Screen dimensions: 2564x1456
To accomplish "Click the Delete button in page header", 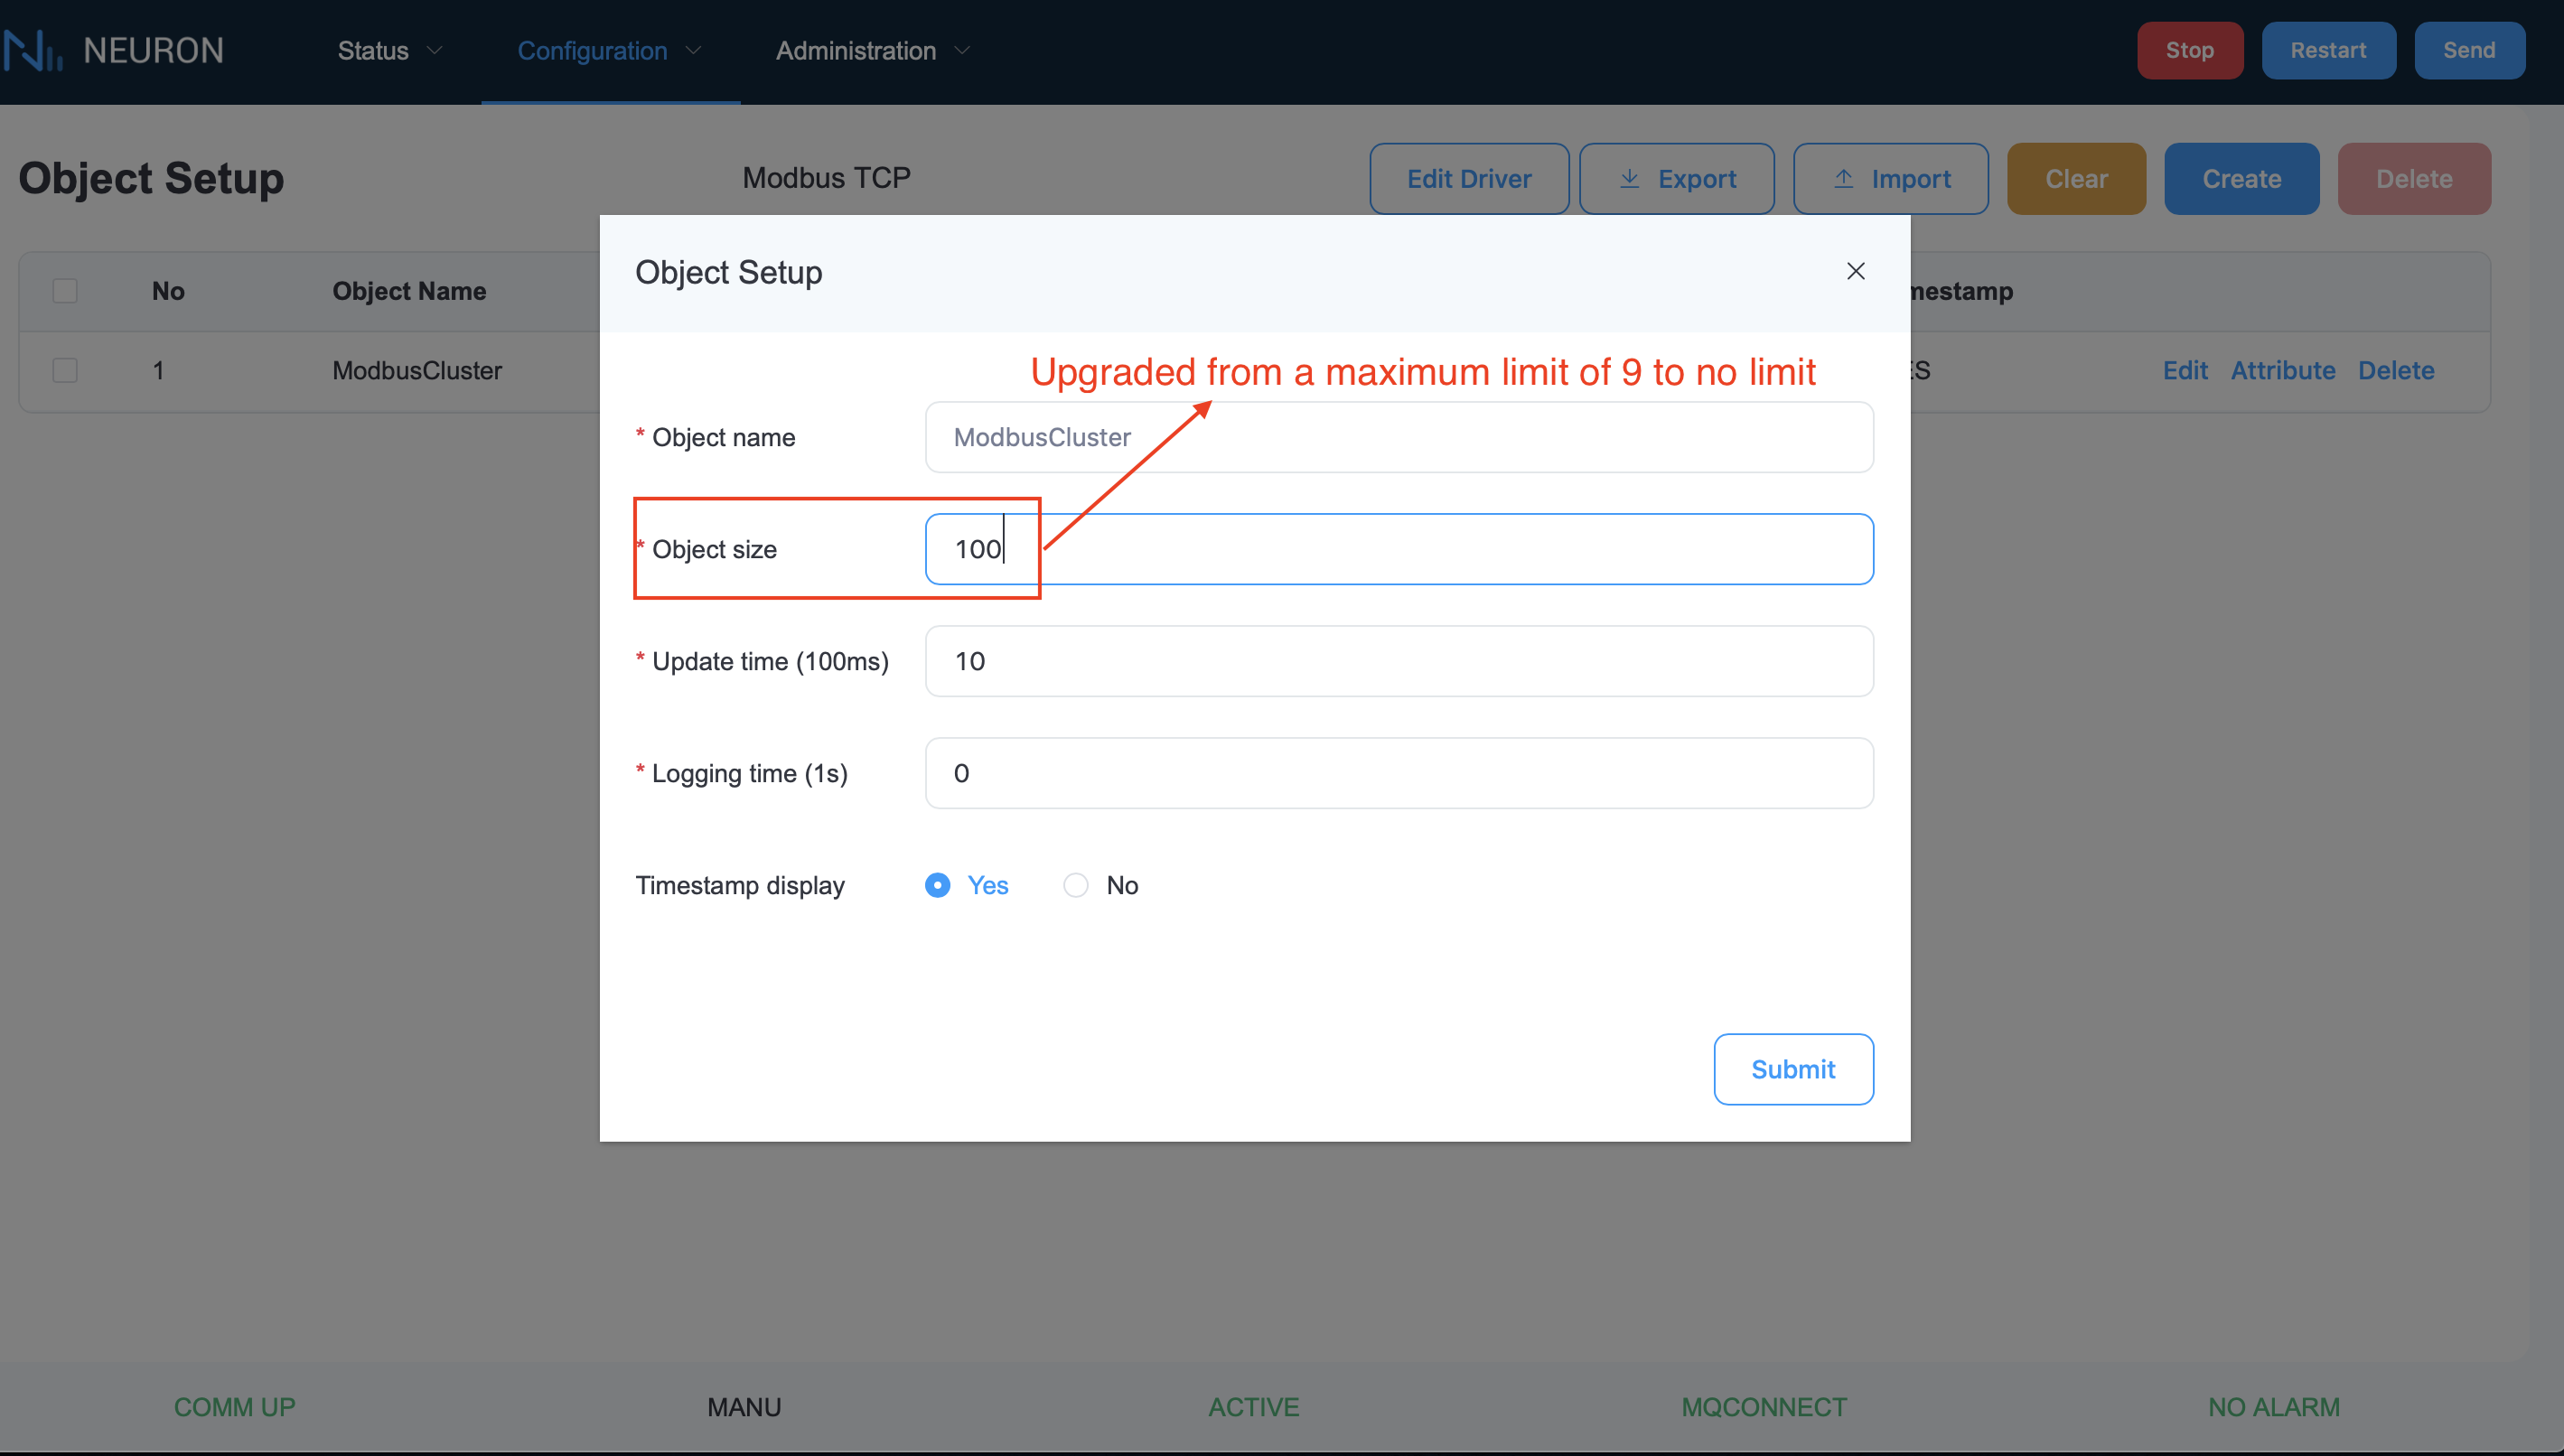I will pyautogui.click(x=2414, y=179).
